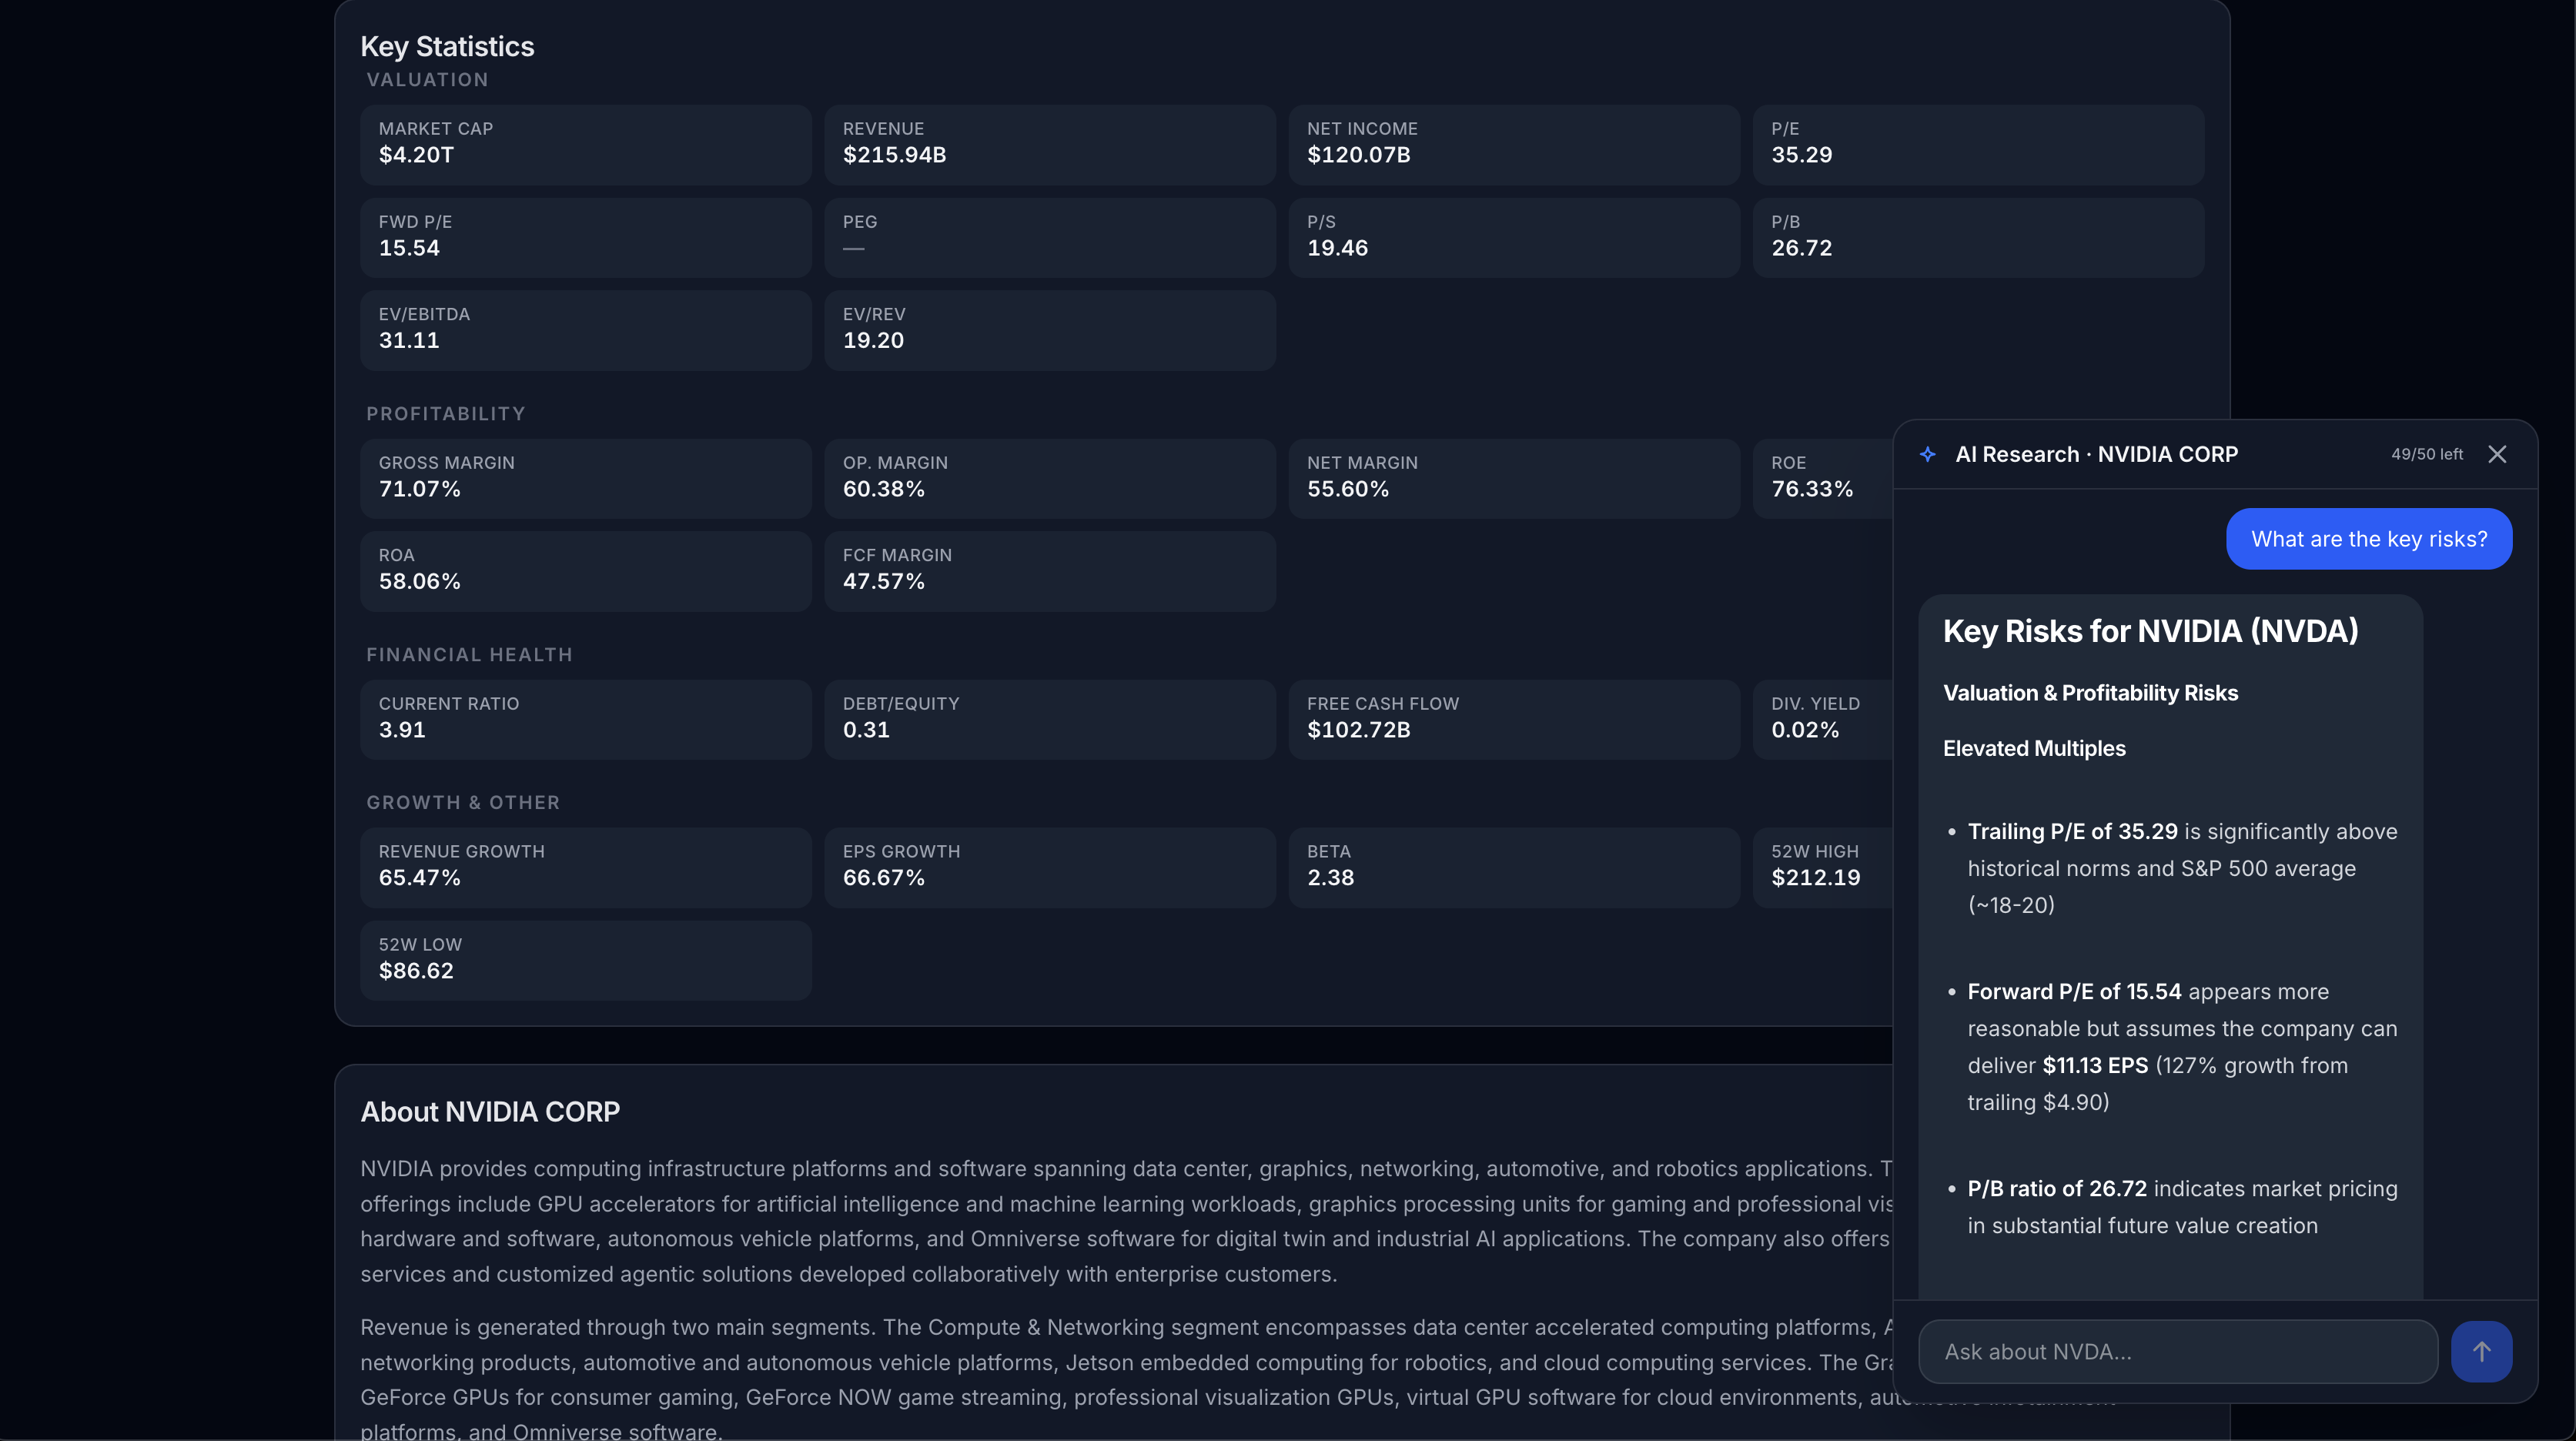Click the '49/50 left' usage counter
Screen dimensions: 2576x1441
pyautogui.click(x=2427, y=454)
